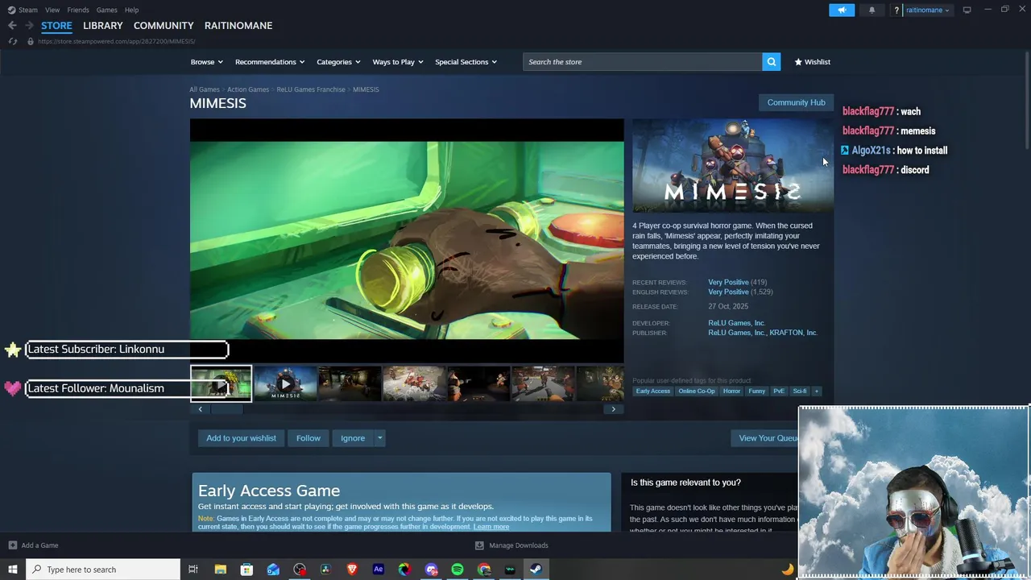Open the notifications bell
This screenshot has height=580, width=1031.
click(872, 10)
